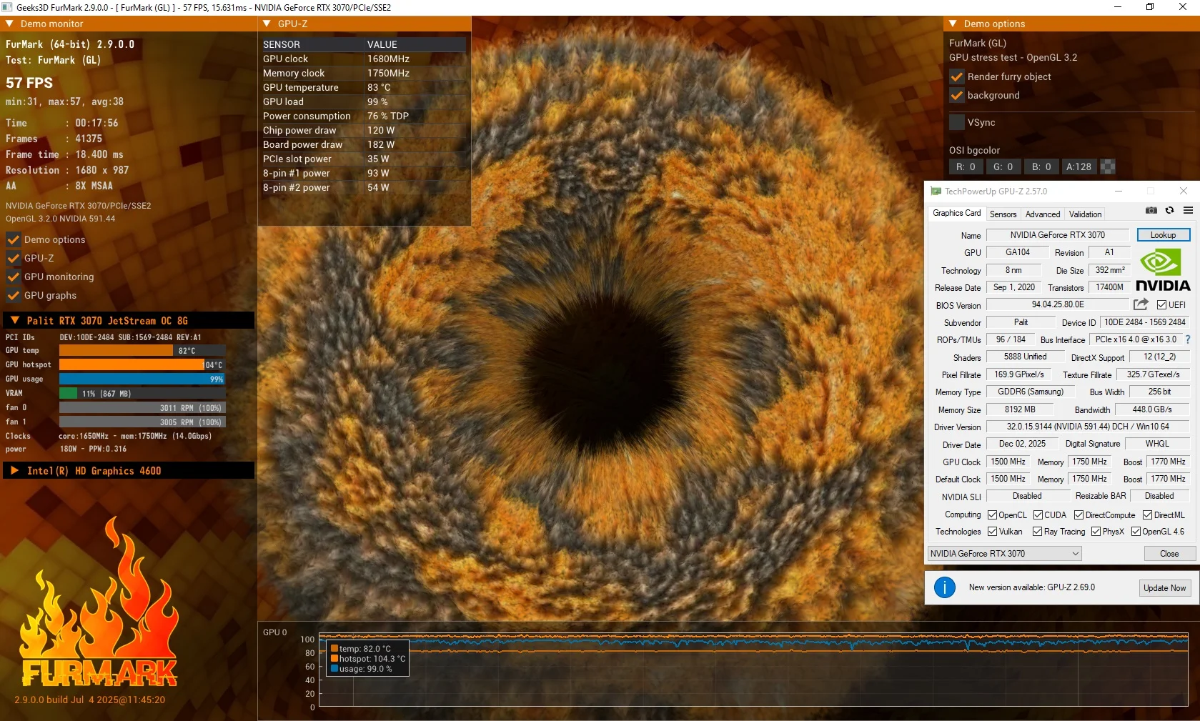Click the GPU-Z refresh icon

click(1170, 211)
